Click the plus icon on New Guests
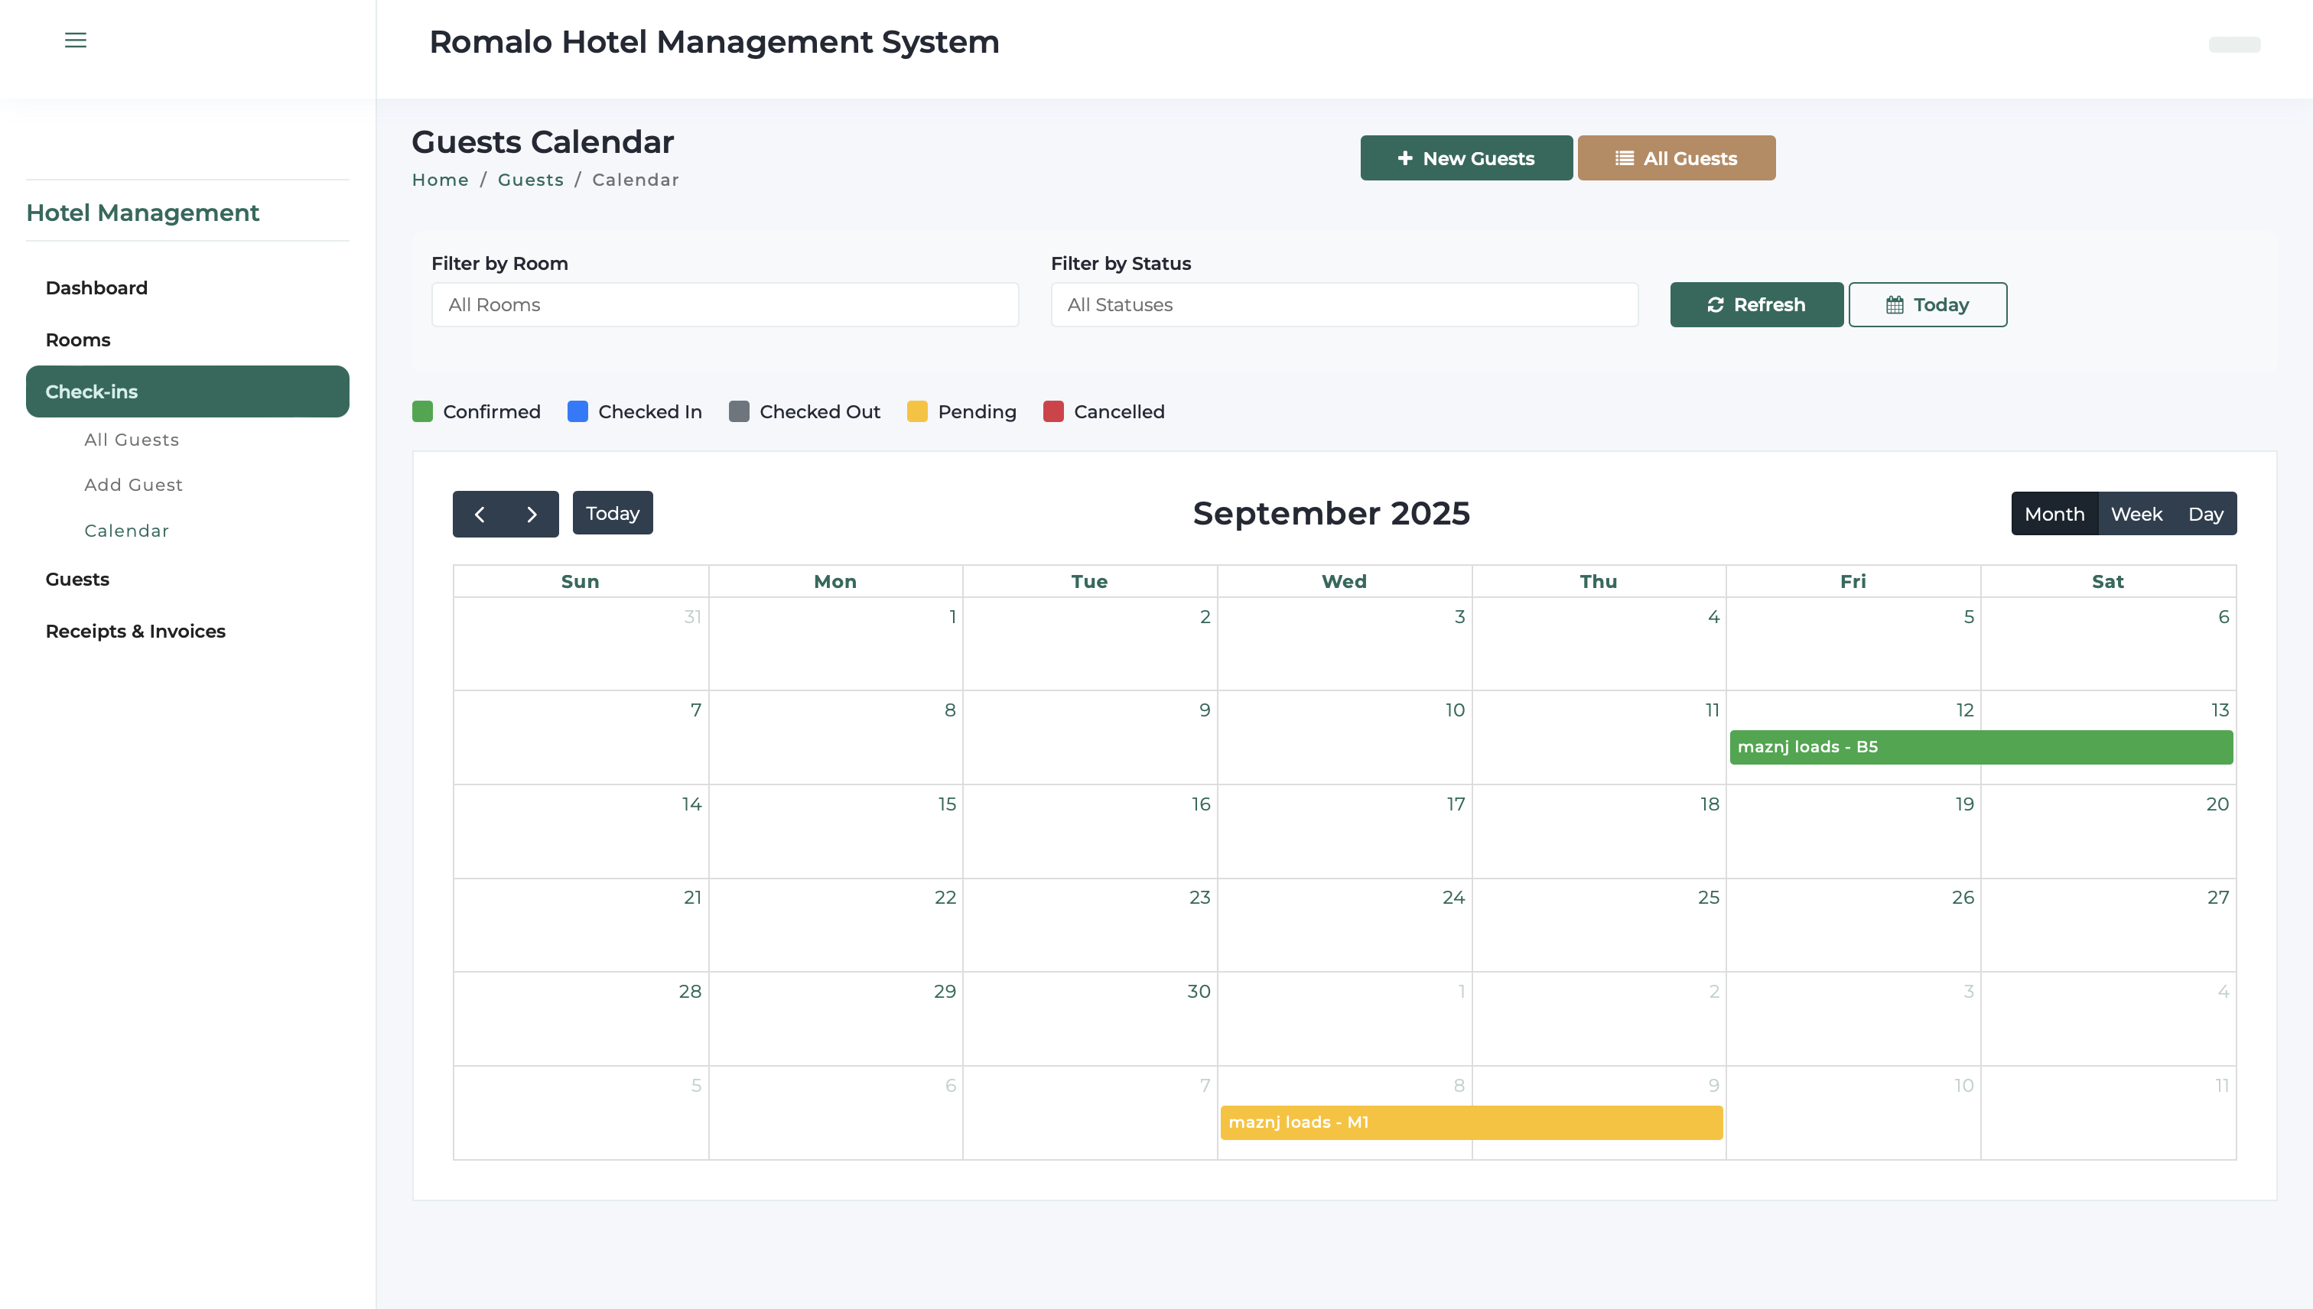Image resolution: width=2313 pixels, height=1309 pixels. tap(1405, 158)
